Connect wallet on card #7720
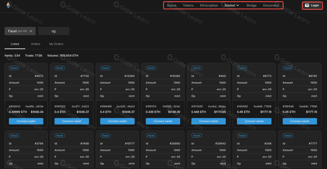This screenshot has height=169, width=327. click(x=72, y=121)
